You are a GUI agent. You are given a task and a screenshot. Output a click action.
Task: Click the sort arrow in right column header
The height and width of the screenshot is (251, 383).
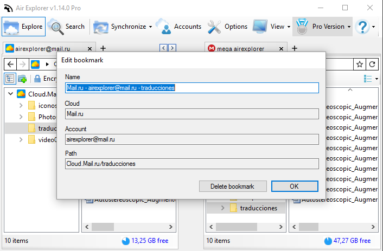pos(350,90)
